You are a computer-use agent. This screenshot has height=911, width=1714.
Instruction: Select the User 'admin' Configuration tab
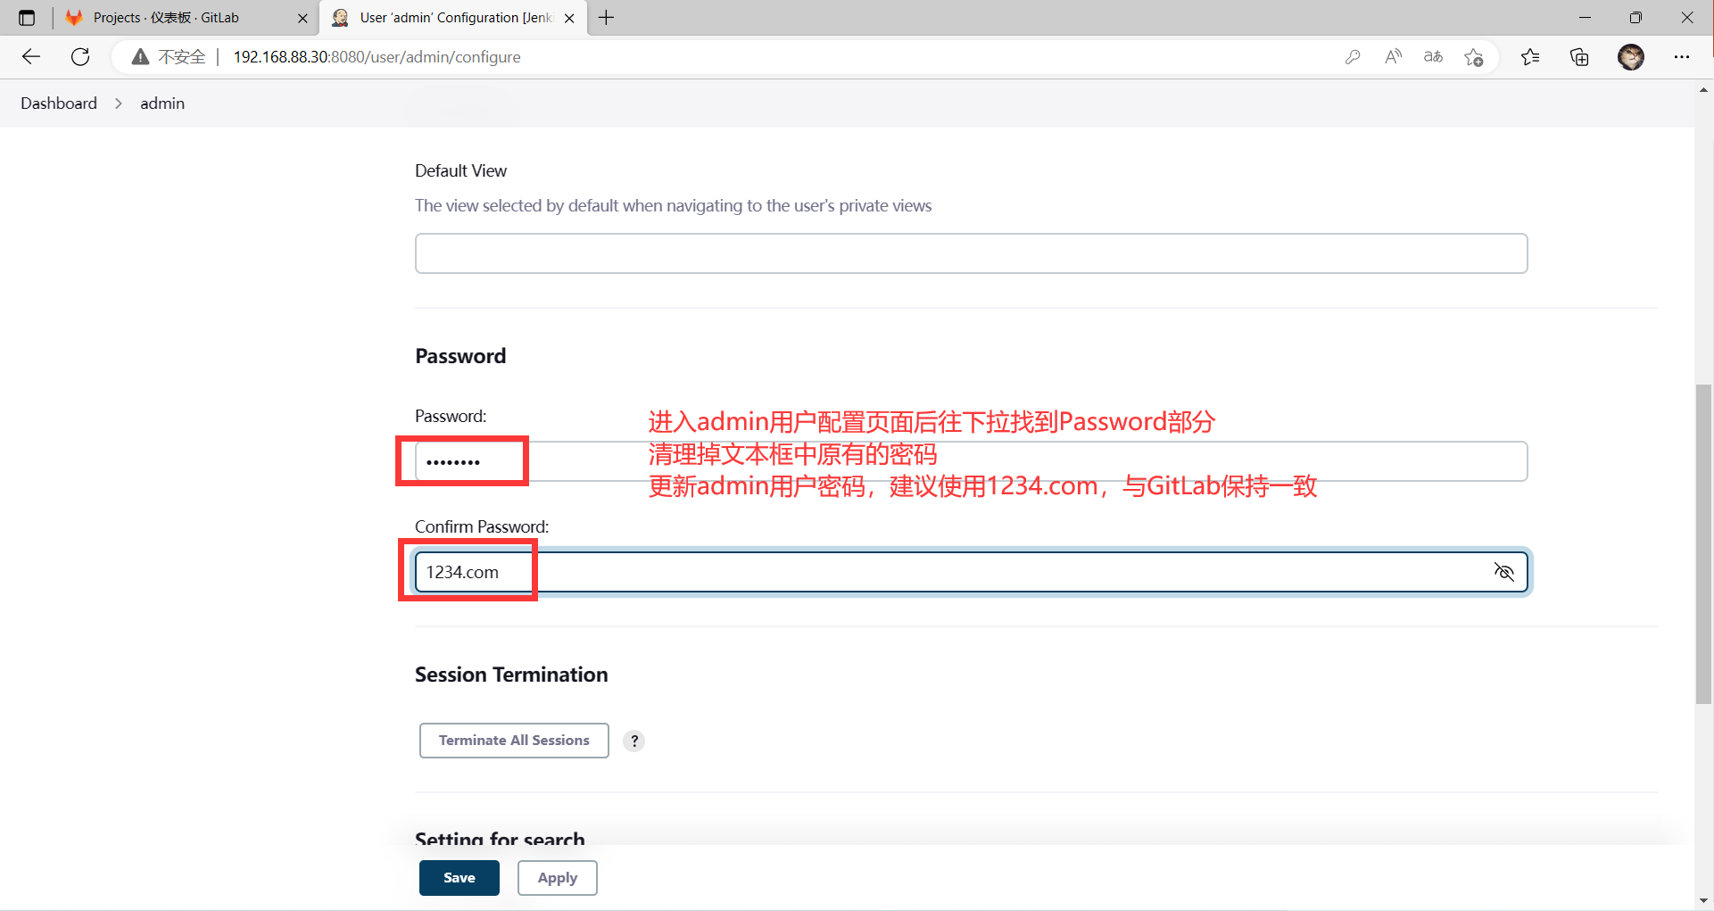click(455, 18)
